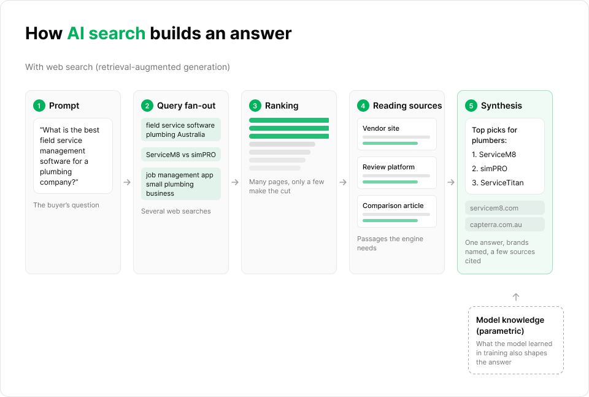Click "The buyer's question" caption
The width and height of the screenshot is (589, 397).
tap(66, 205)
